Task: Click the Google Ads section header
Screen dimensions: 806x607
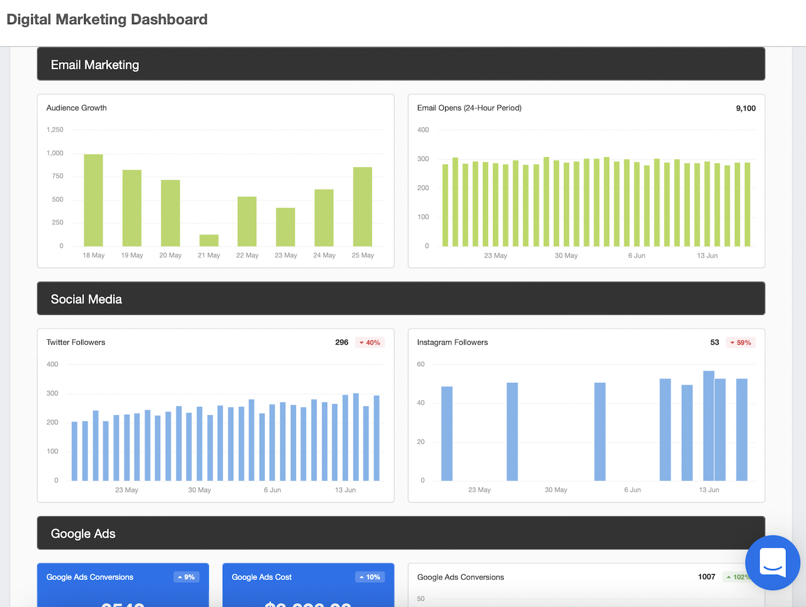Action: 401,533
